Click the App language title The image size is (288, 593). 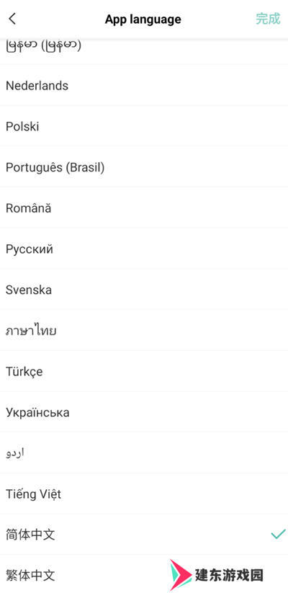click(x=143, y=19)
